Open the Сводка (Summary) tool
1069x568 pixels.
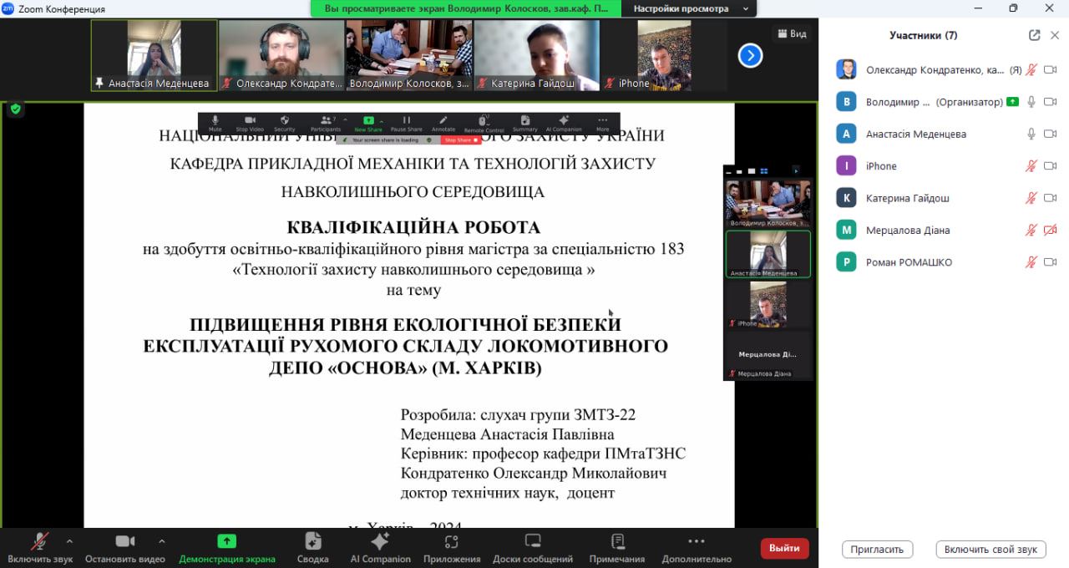pos(312,541)
